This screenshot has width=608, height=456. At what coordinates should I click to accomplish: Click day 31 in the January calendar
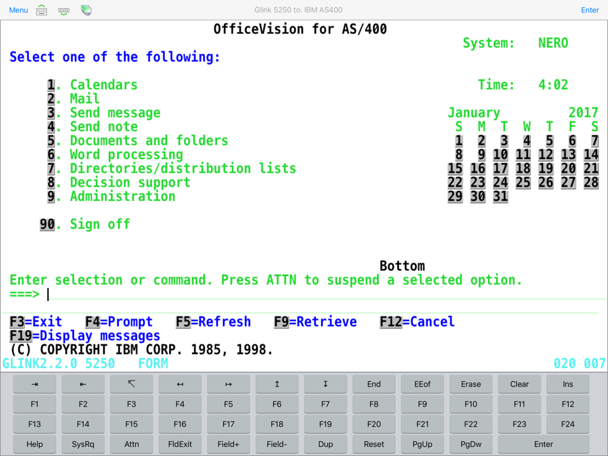(x=500, y=196)
